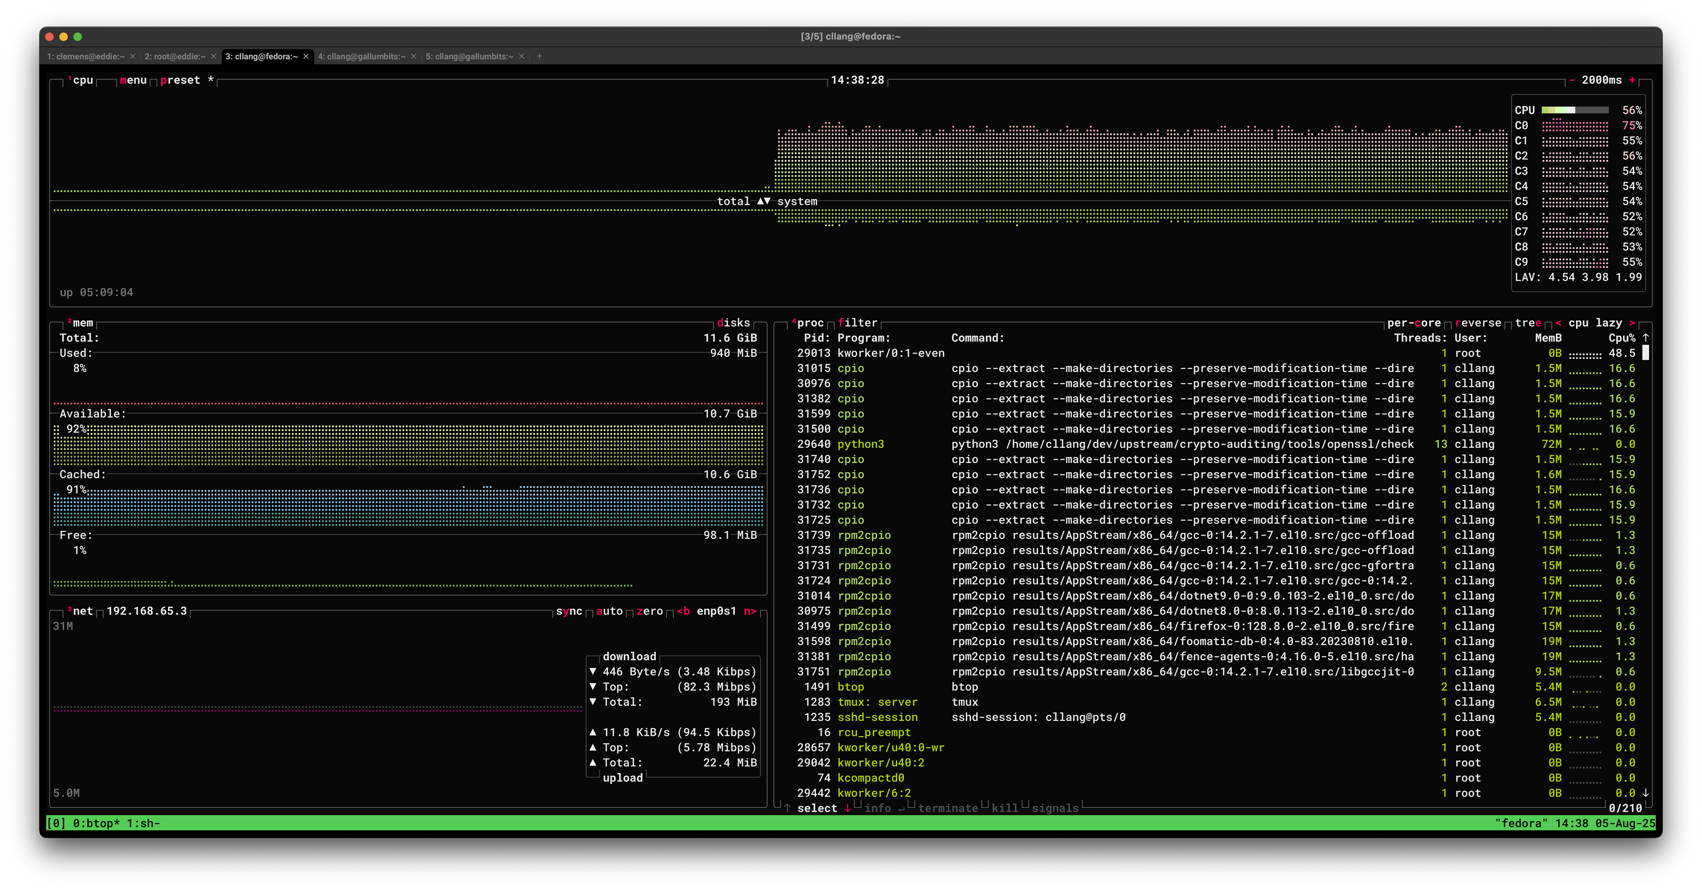Click the Pid: column header
The width and height of the screenshot is (1702, 890).
pos(817,338)
